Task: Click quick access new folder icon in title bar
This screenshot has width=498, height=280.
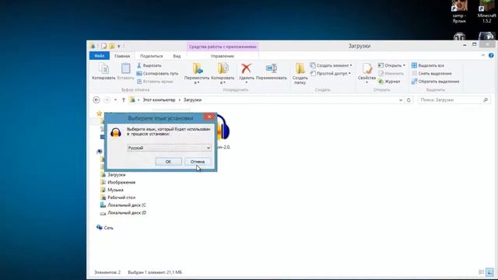Action: pos(112,46)
